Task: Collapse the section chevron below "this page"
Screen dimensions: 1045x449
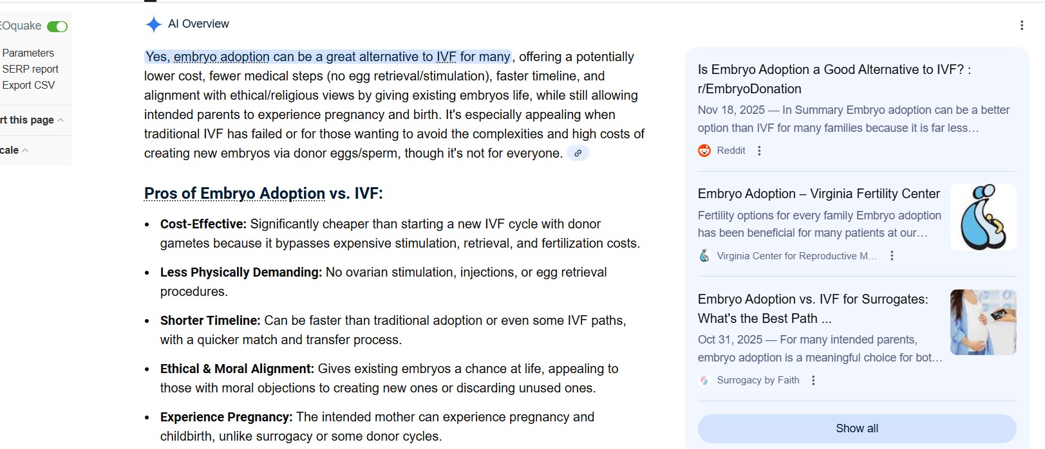Action: 25,151
